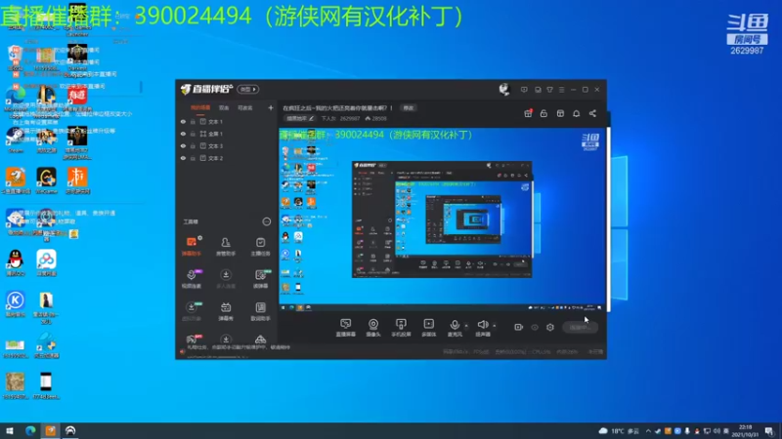Click the store/package icon beside the bell

tap(560, 113)
